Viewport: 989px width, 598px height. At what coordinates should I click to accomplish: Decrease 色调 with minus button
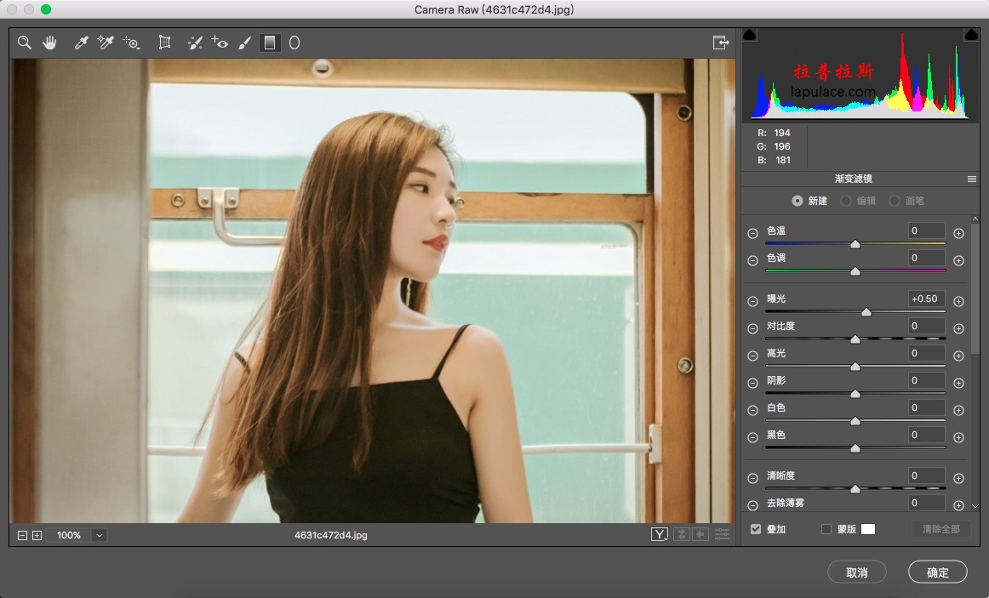click(752, 260)
